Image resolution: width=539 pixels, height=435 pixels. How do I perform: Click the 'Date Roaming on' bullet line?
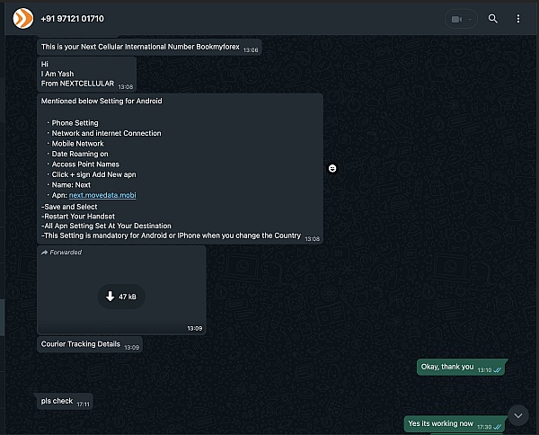coord(80,154)
